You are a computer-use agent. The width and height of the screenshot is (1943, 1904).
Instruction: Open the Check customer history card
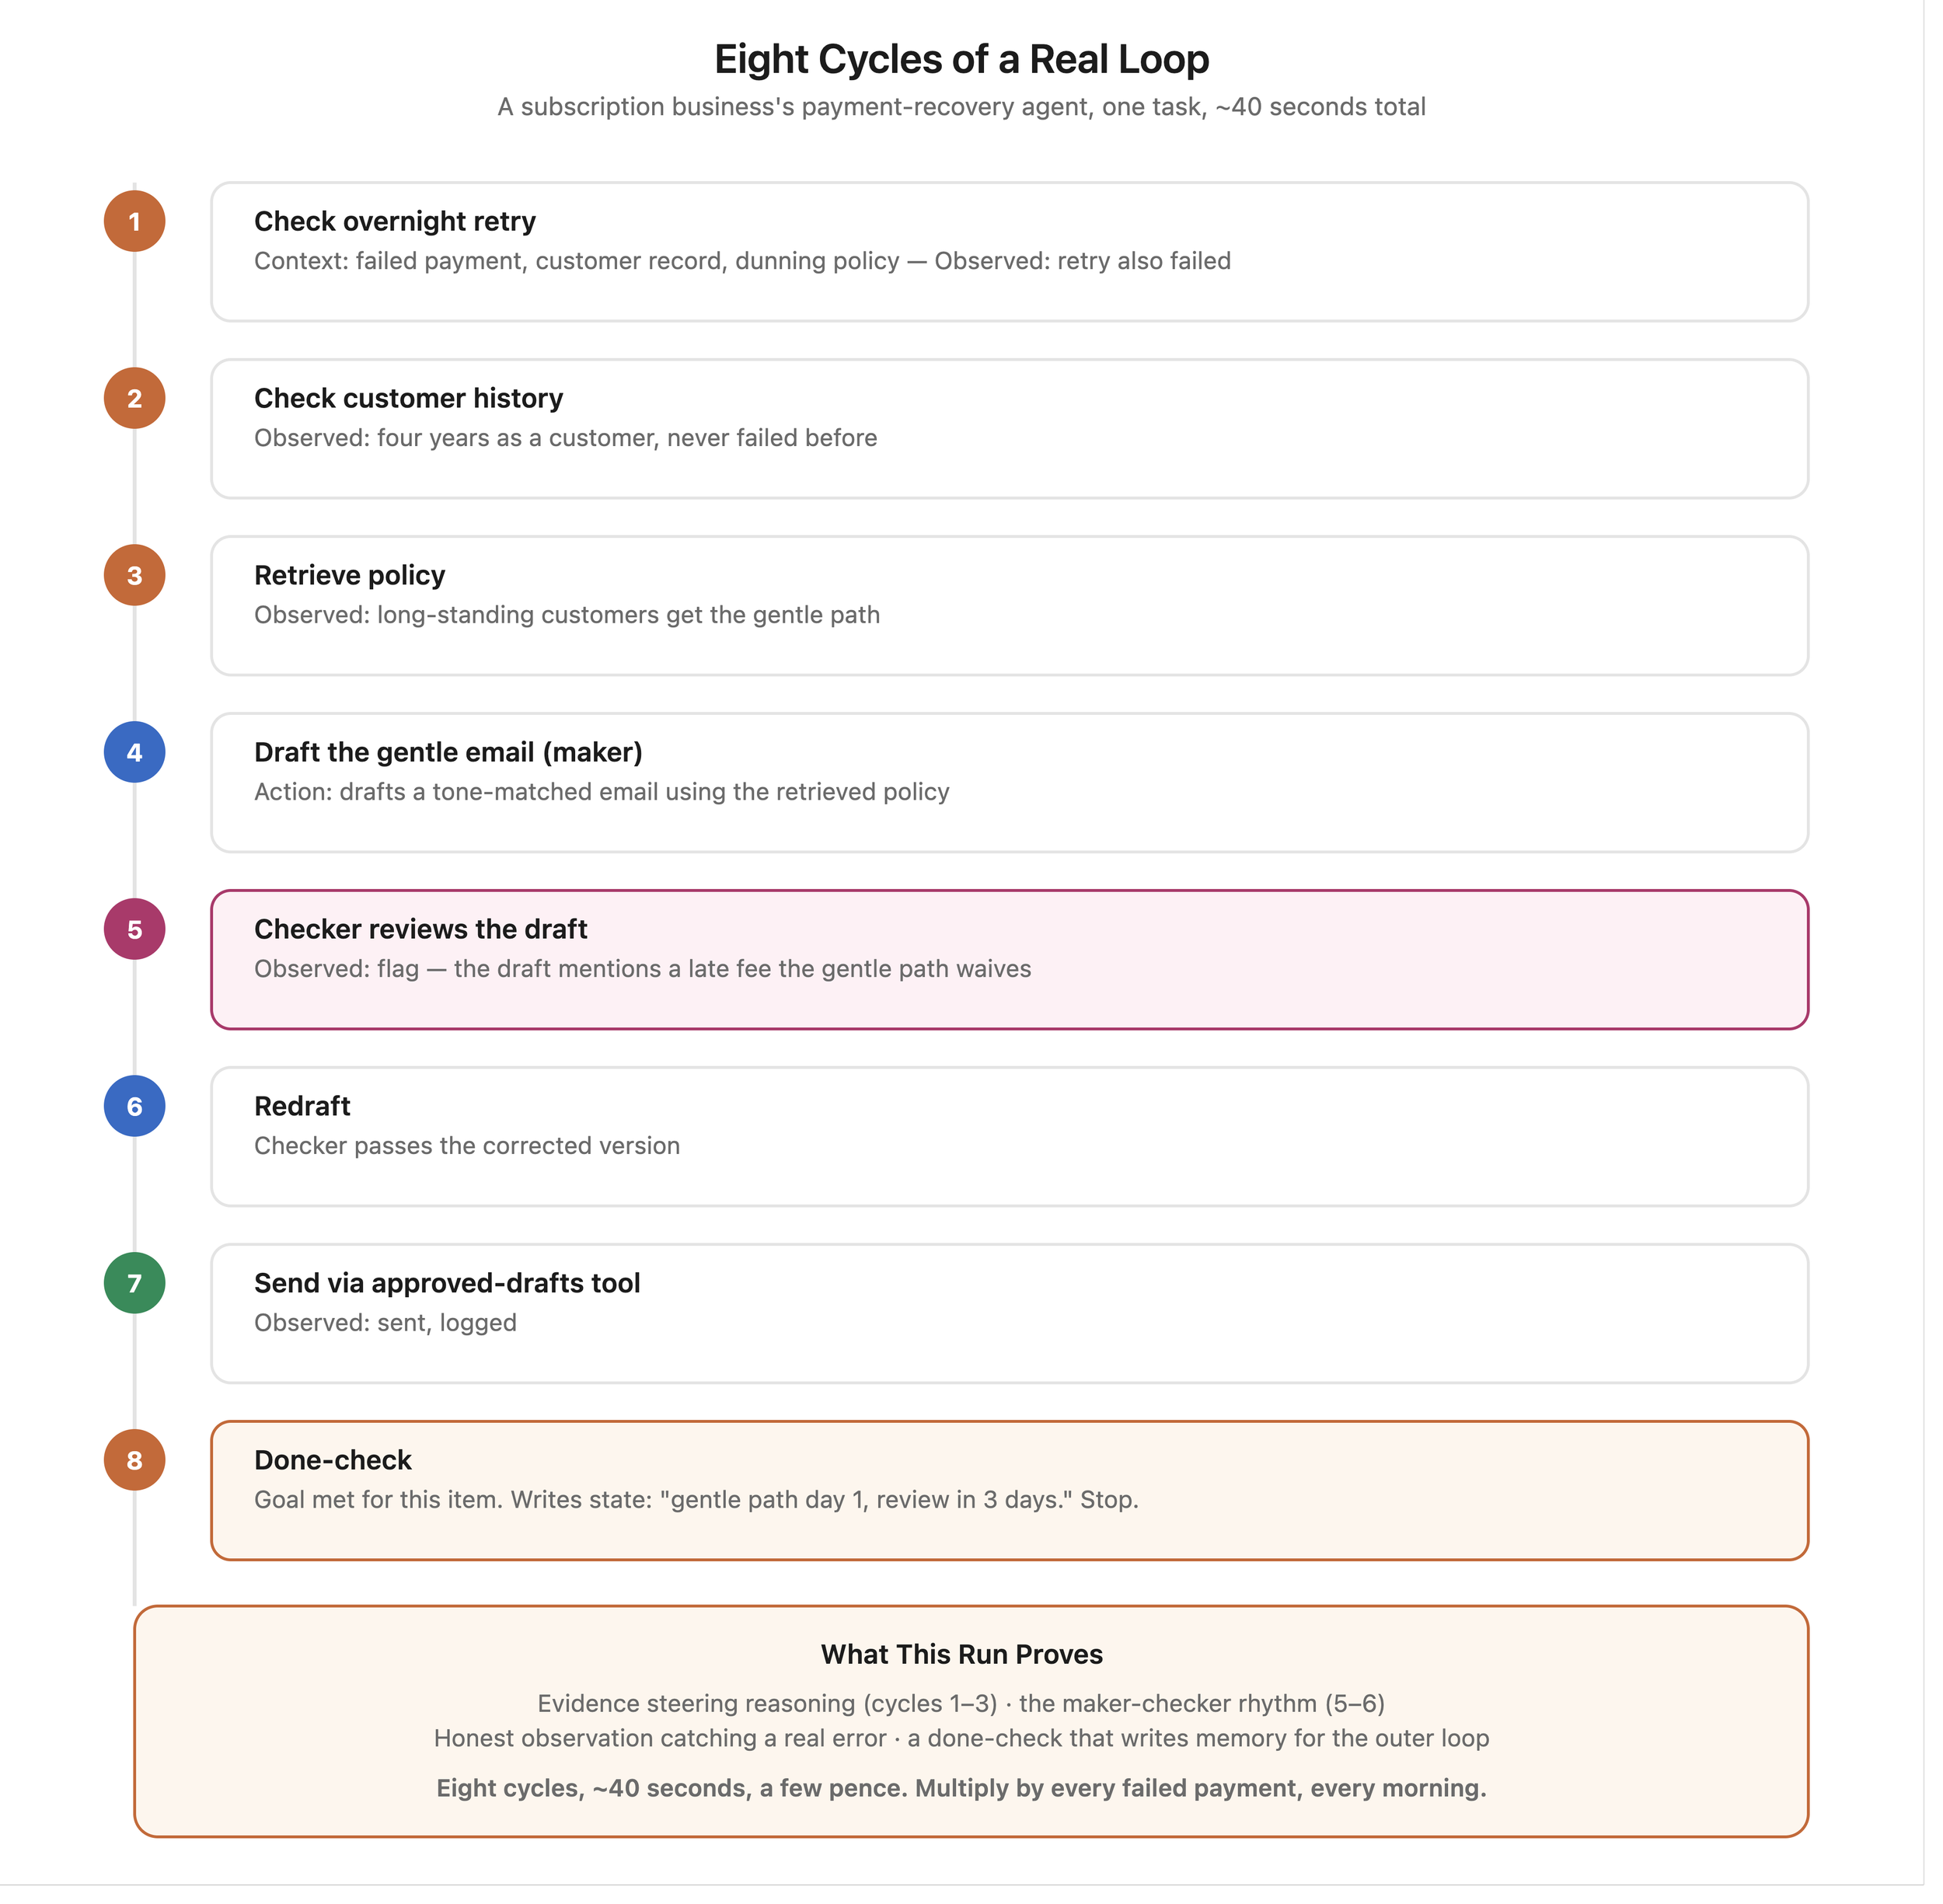pos(1009,429)
